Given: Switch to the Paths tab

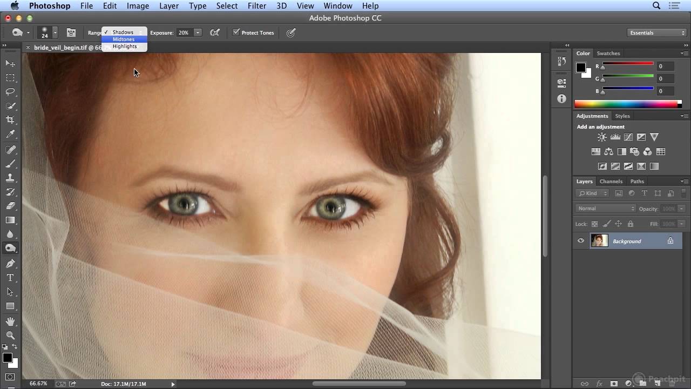Looking at the screenshot, I should [x=637, y=182].
